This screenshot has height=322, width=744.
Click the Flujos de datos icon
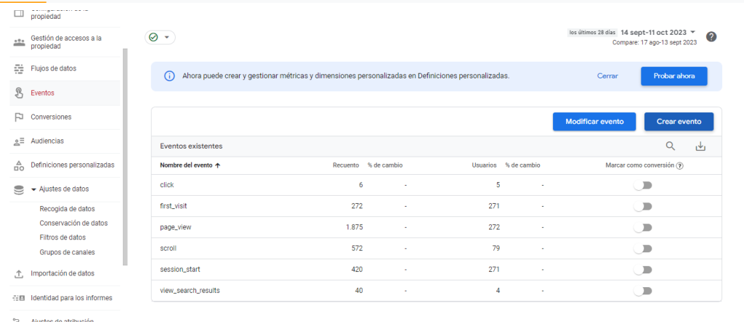pos(19,69)
